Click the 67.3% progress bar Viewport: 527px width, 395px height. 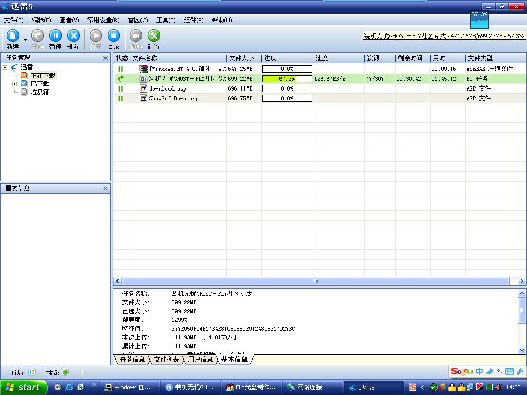[x=287, y=79]
